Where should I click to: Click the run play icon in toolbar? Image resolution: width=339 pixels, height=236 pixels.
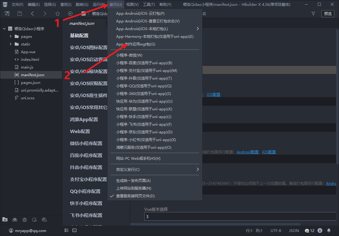point(70,14)
